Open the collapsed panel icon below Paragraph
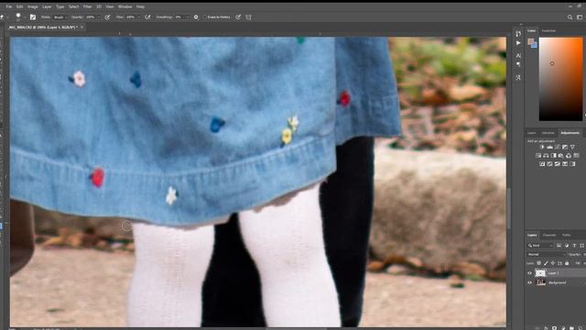The width and height of the screenshot is (586, 330). pyautogui.click(x=518, y=78)
